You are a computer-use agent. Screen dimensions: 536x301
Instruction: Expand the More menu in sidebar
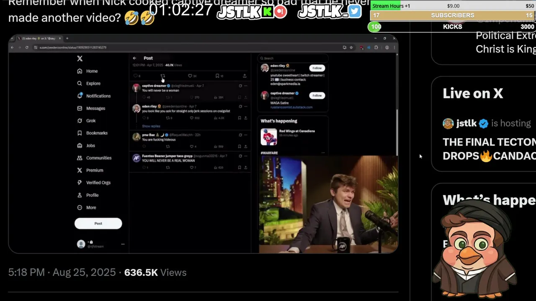(87, 207)
